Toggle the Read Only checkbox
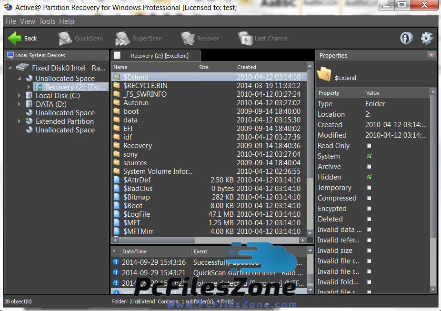 (x=369, y=146)
